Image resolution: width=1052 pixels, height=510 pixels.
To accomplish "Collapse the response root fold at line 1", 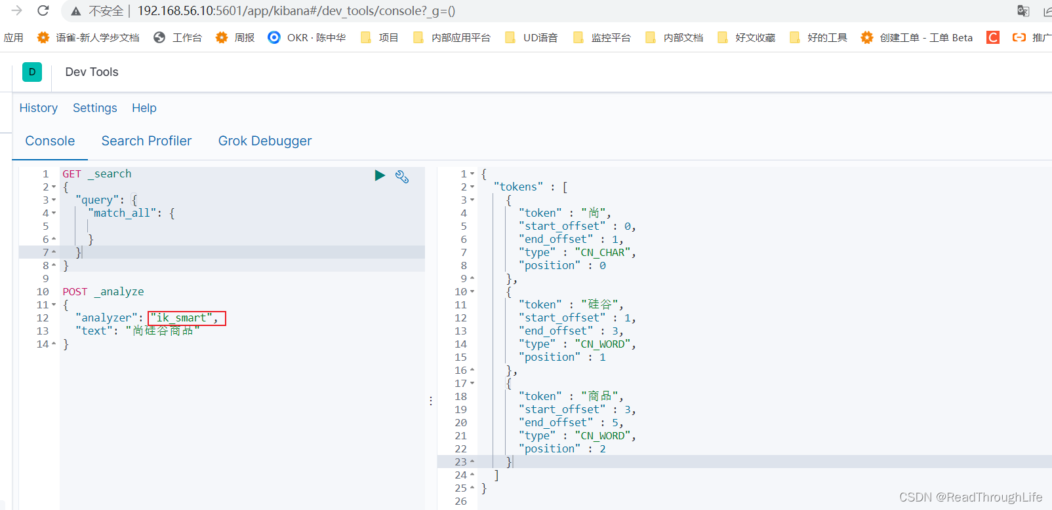I will pos(472,174).
